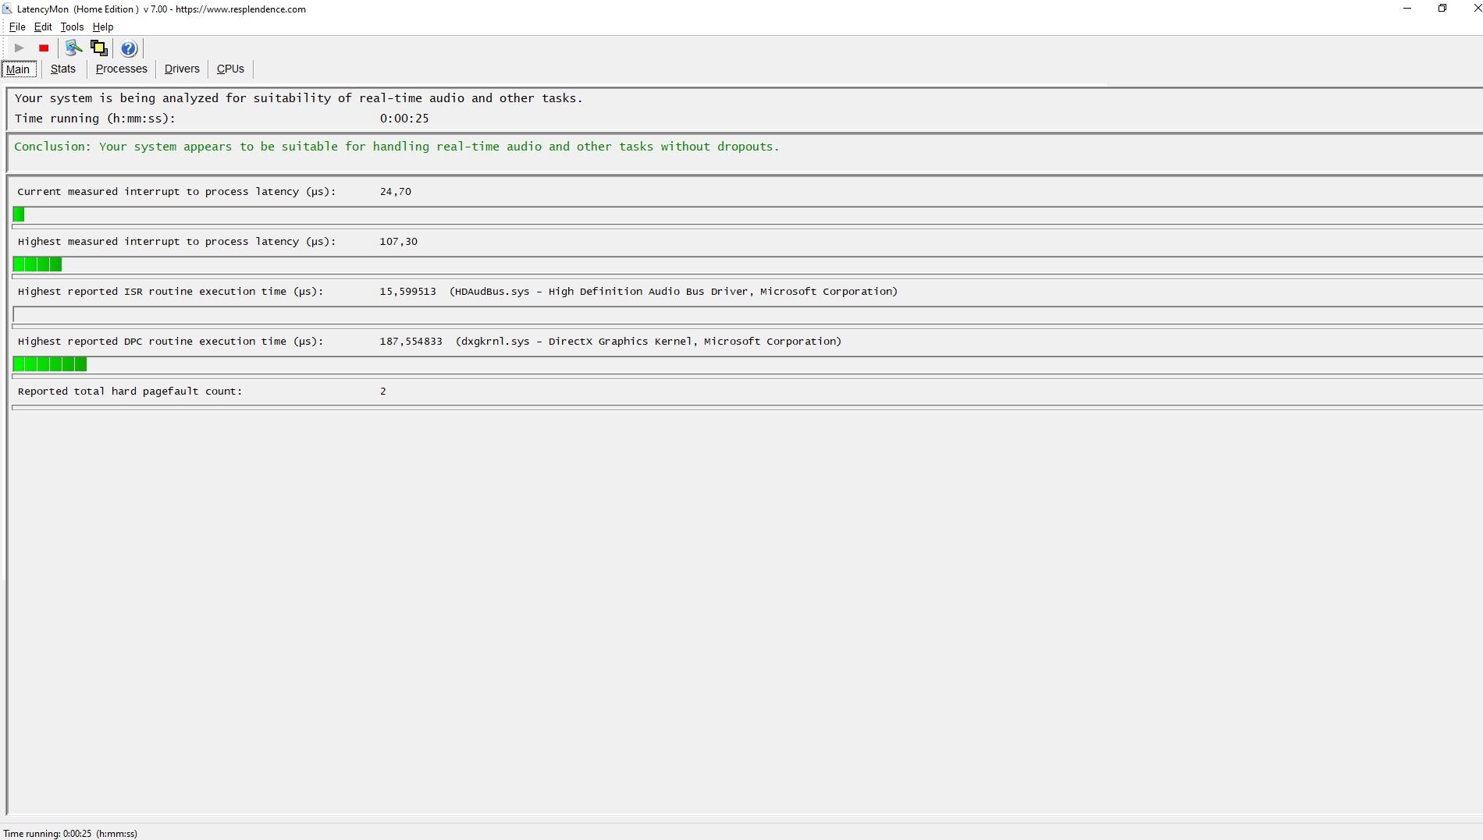Switch to the CPUs tab
The image size is (1483, 840).
point(230,69)
